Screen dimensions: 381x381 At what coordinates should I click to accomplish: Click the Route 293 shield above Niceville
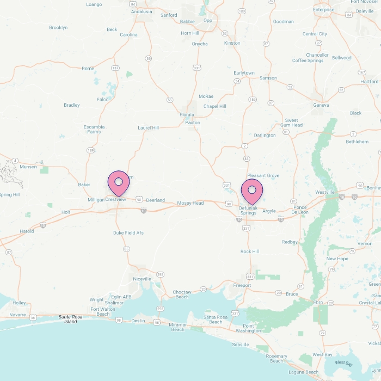click(160, 274)
